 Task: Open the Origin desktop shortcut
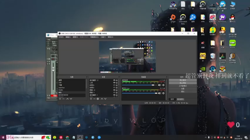[x=173, y=18]
